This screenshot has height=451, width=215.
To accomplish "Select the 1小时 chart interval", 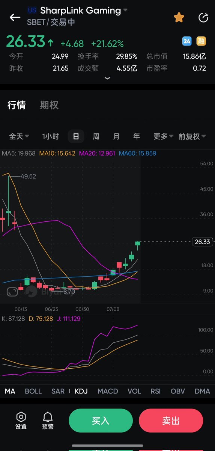I will 51,136.
